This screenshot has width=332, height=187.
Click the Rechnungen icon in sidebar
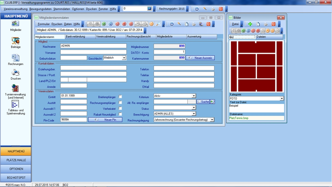[15, 58]
